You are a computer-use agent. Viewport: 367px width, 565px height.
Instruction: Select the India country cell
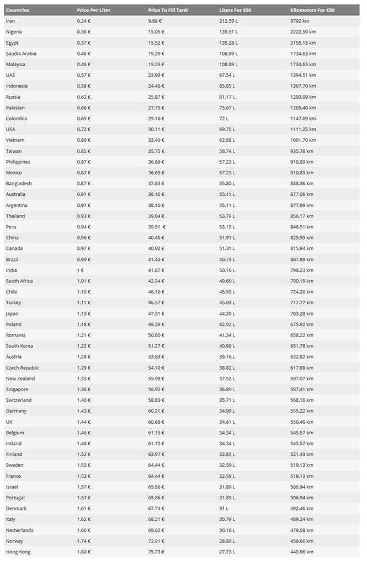coord(12,270)
